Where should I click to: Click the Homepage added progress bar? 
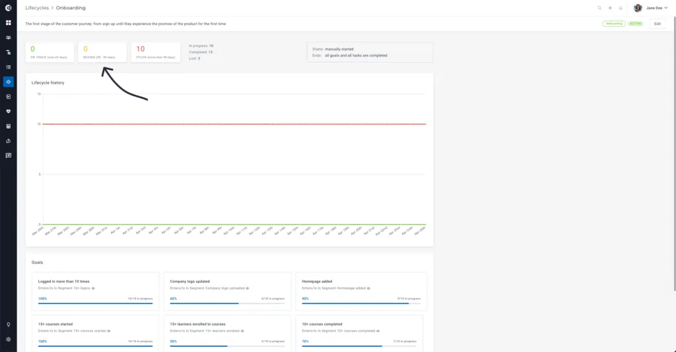click(x=361, y=303)
